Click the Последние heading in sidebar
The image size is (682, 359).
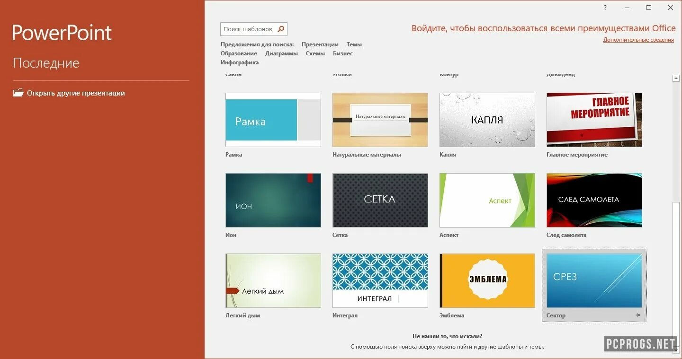coord(46,63)
